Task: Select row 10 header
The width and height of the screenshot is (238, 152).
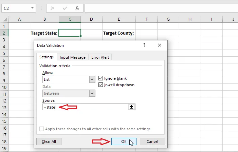Action: point(4,88)
